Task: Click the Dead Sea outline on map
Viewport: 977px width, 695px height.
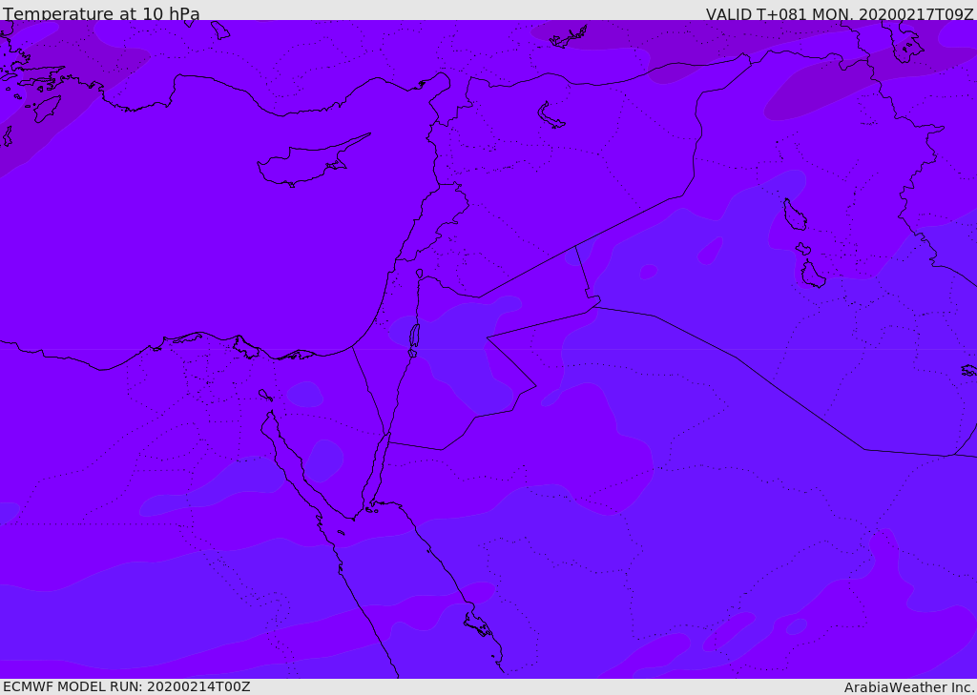Action: pos(414,336)
